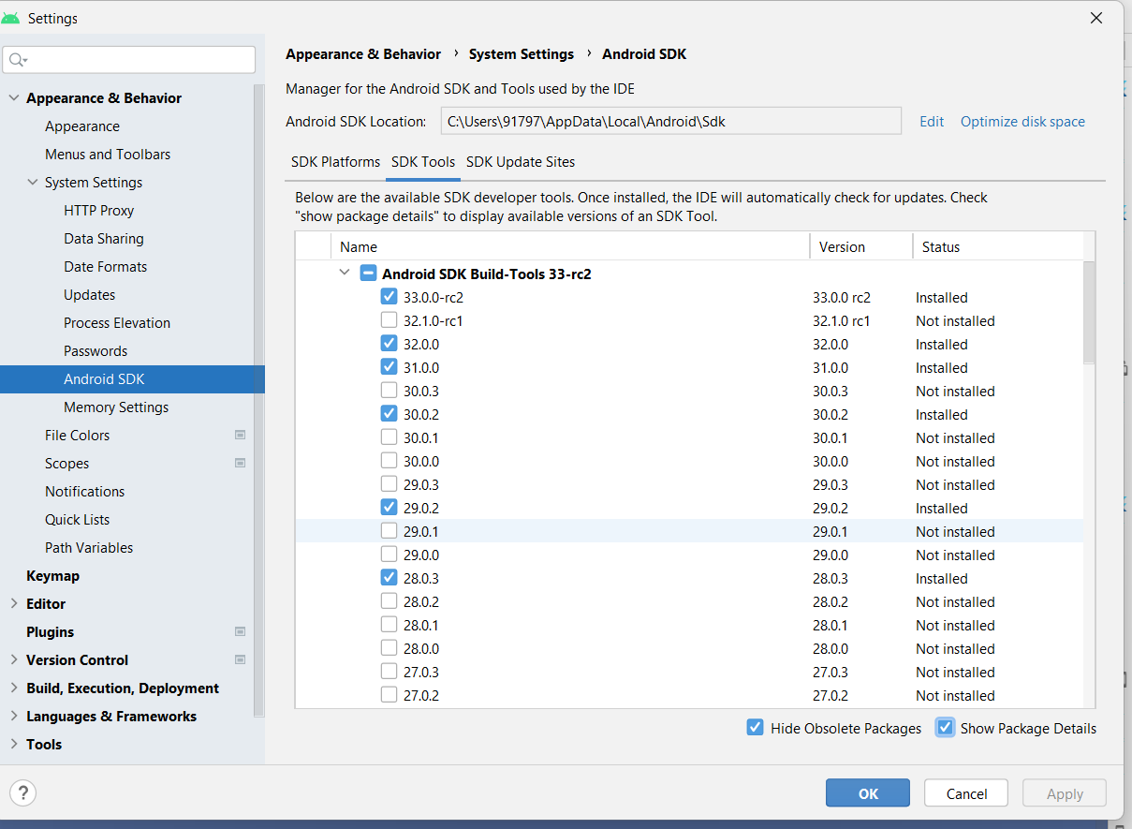Image resolution: width=1132 pixels, height=829 pixels.
Task: Click the File Colors project-level icon
Action: 241,435
